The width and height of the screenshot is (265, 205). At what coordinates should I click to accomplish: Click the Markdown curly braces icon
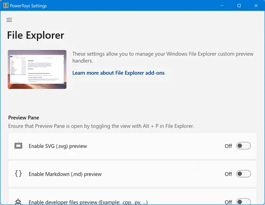point(18,173)
